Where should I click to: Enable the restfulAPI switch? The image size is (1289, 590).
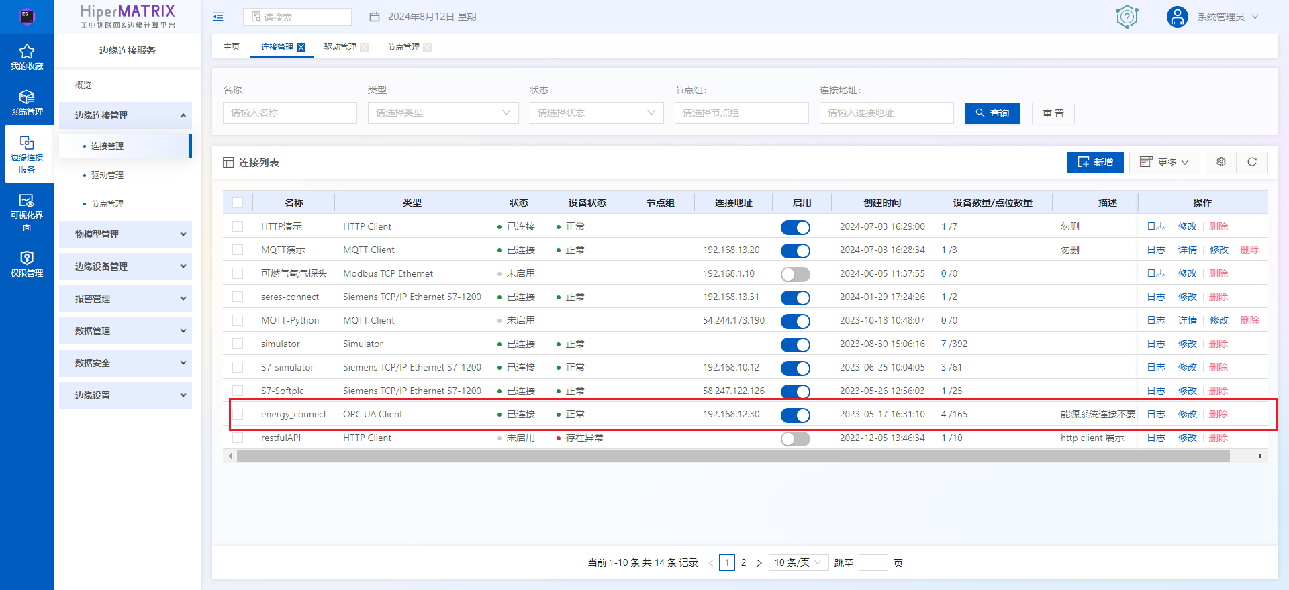click(x=796, y=439)
